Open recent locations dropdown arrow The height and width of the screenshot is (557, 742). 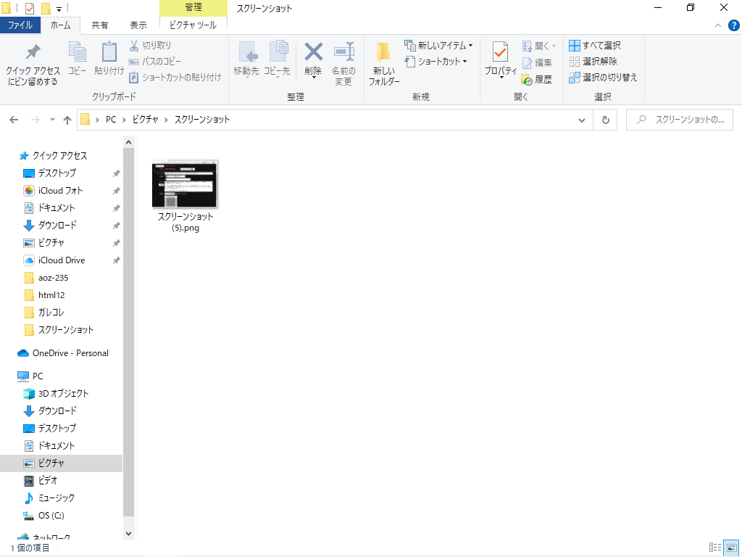(52, 120)
